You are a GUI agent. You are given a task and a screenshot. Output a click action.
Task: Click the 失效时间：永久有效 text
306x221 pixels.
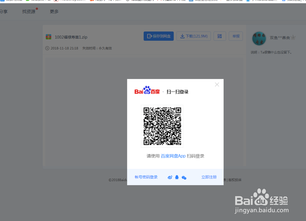click(x=97, y=48)
